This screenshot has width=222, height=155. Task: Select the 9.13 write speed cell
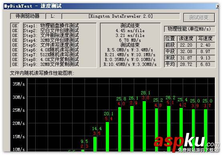pyautogui.click(x=205, y=58)
